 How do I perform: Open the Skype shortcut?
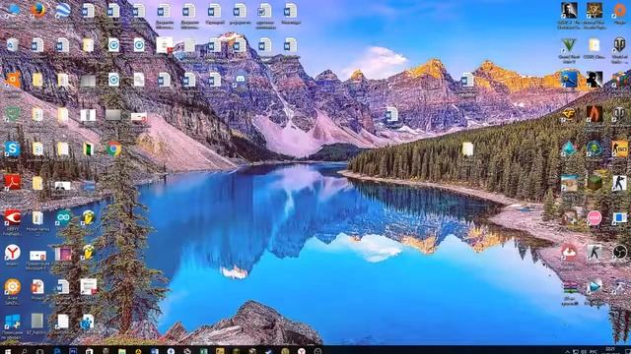coord(13,148)
